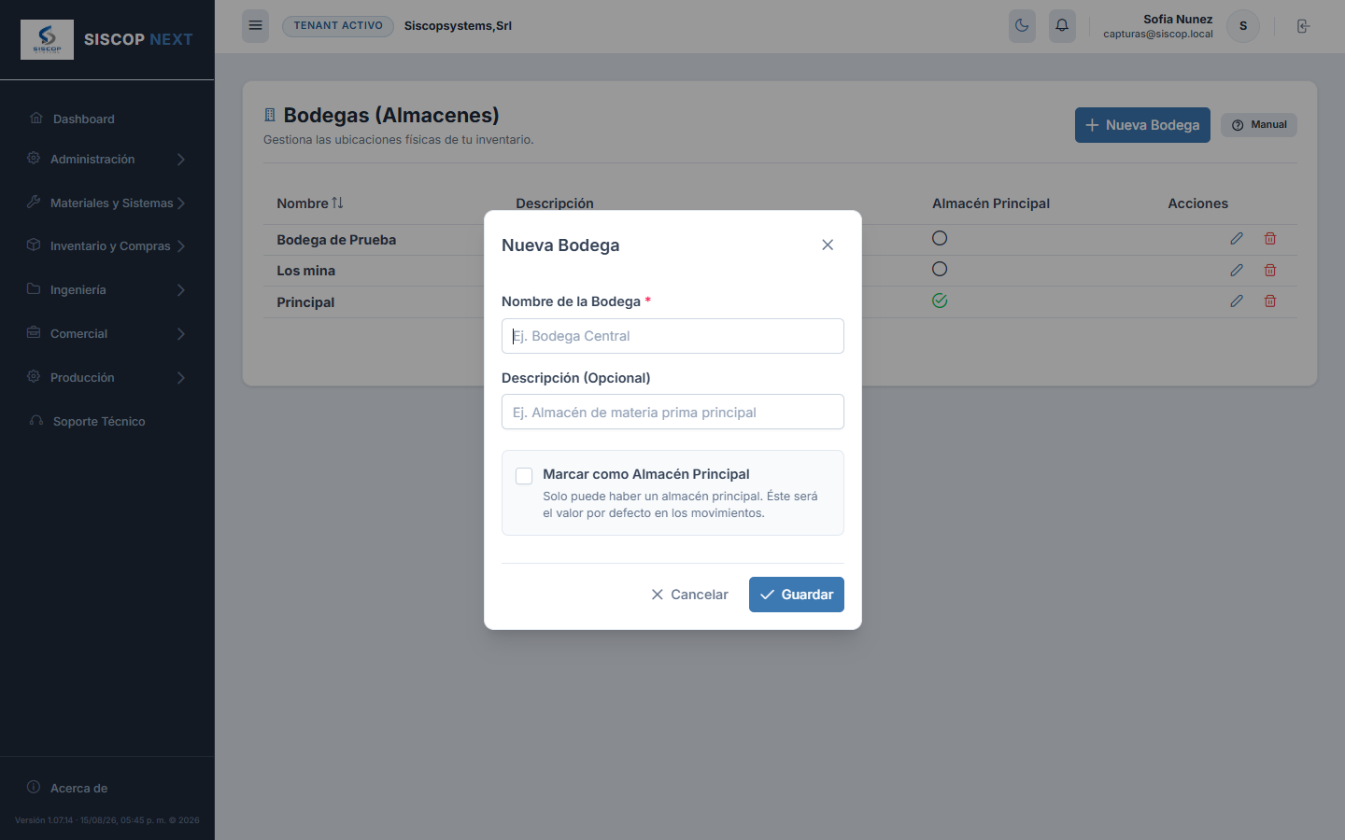Set Bodega de Prueba as main warehouse
Viewport: 1345px width, 840px height.
pos(940,238)
